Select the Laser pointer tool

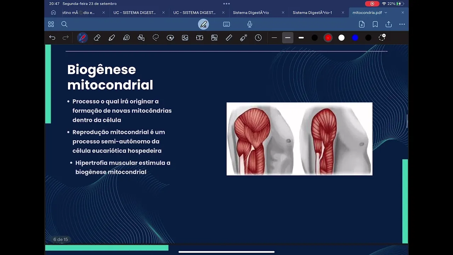(x=243, y=38)
